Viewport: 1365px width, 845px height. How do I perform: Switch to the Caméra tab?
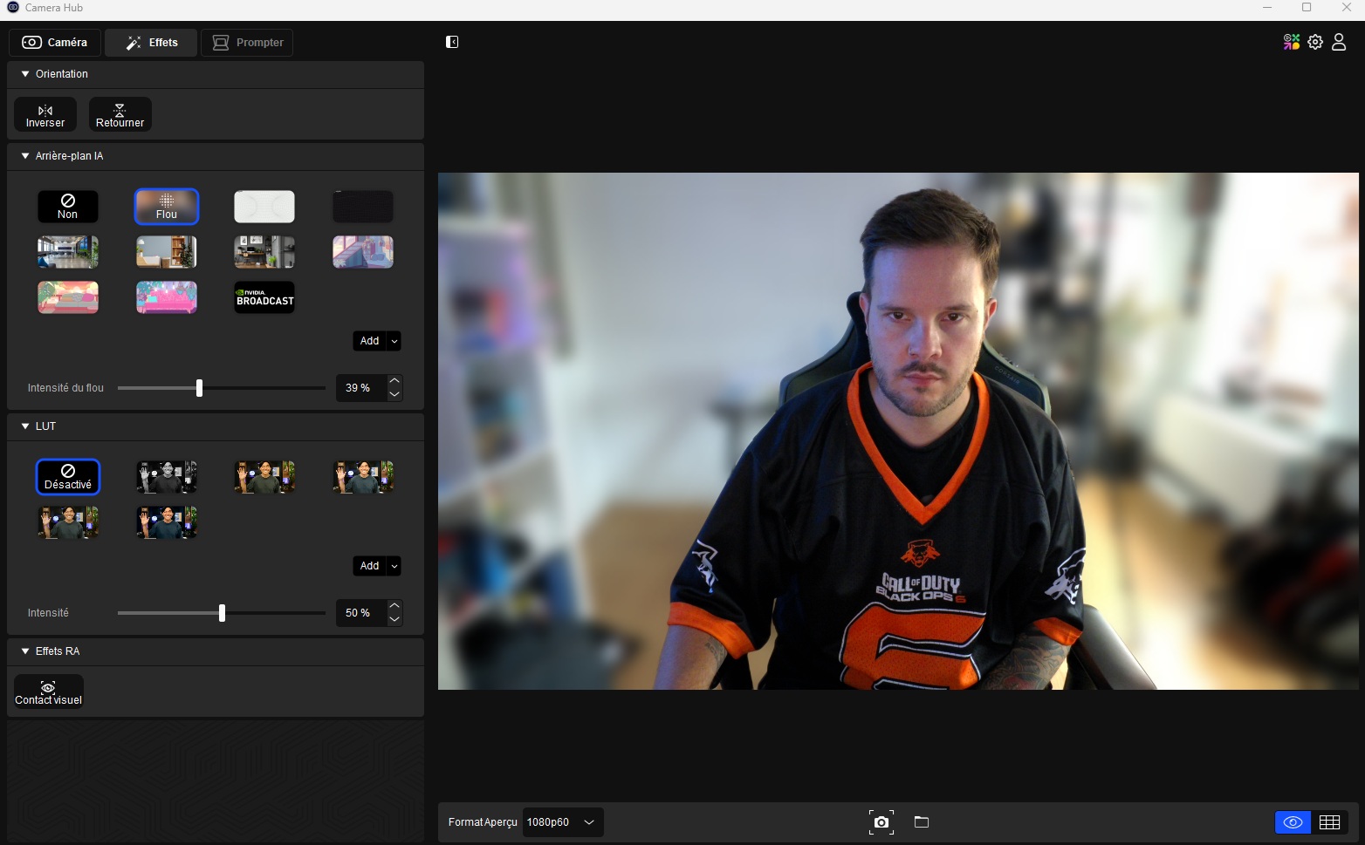coord(55,43)
